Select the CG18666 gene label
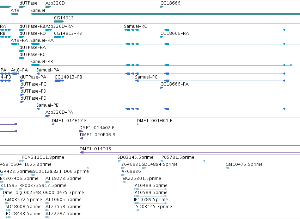 (170, 3)
